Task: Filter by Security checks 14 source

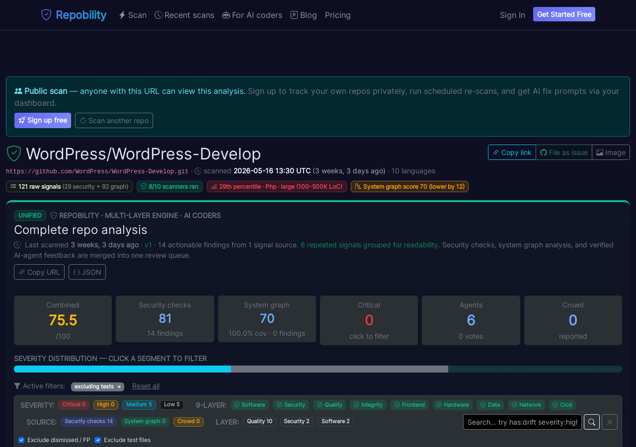Action: click(x=88, y=422)
